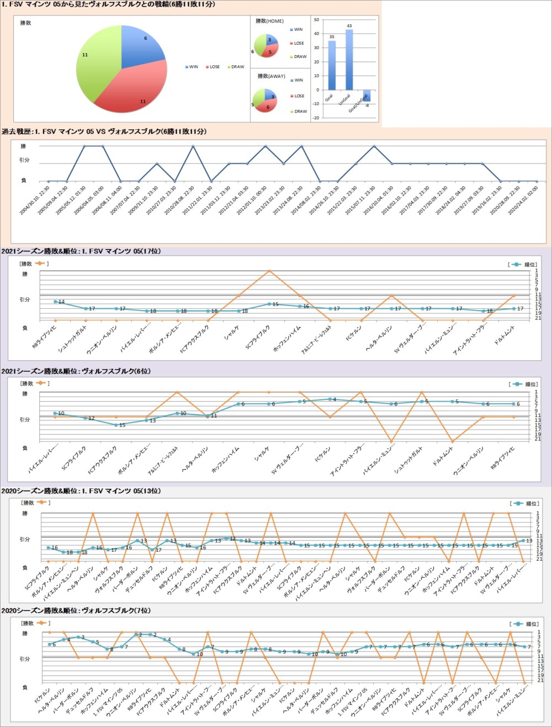
Task: Select the LOSE legend marker in the HOME pie legend
Action: pyautogui.click(x=291, y=43)
